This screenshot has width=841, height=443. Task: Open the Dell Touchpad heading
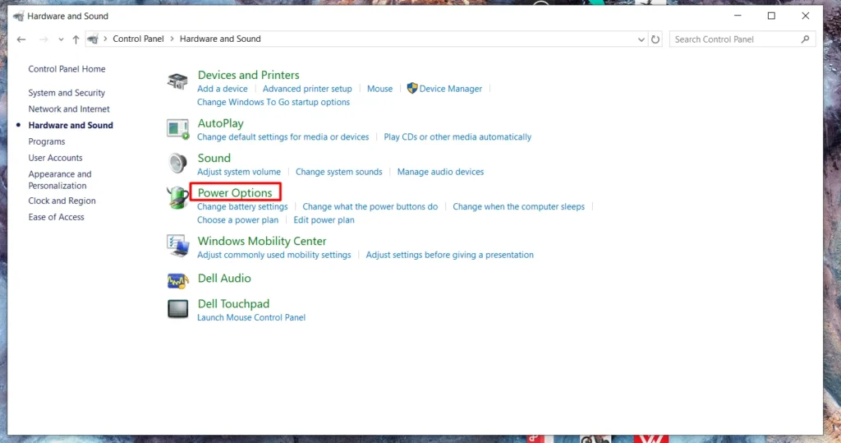click(233, 304)
